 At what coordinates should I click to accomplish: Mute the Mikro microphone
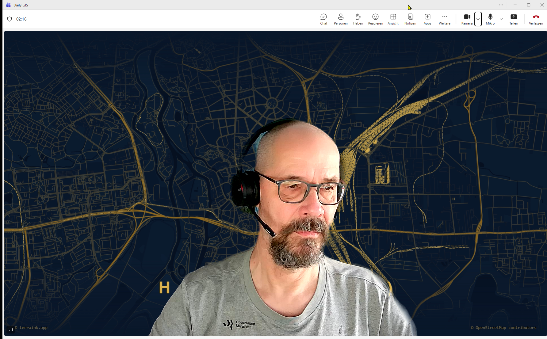pos(490,19)
